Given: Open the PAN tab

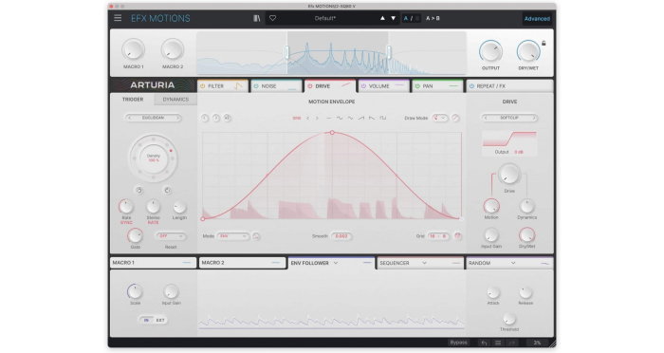Looking at the screenshot, I should tap(437, 86).
